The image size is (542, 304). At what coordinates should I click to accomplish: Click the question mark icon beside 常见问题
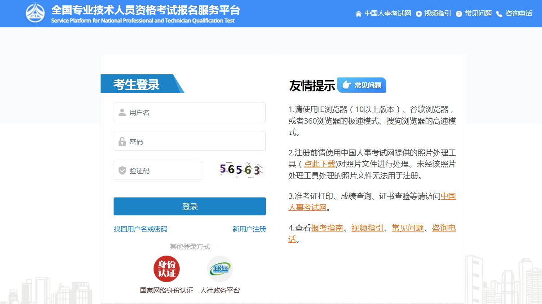pyautogui.click(x=458, y=14)
